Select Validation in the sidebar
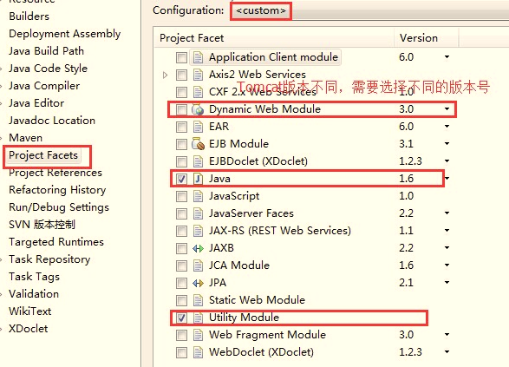The width and height of the screenshot is (509, 367). [x=34, y=294]
